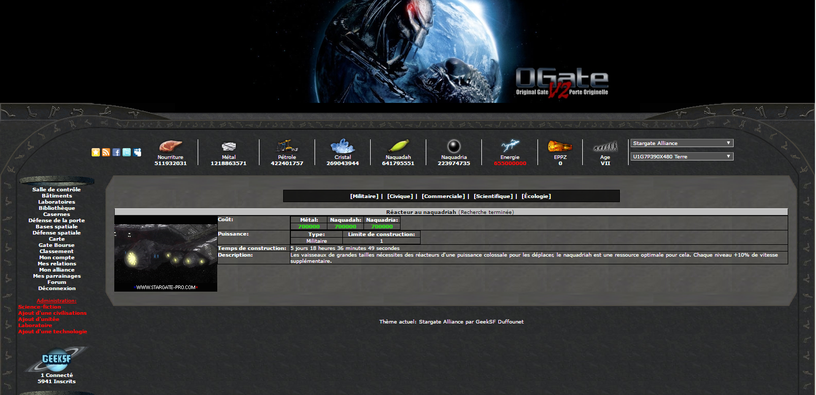
Task: Go to Mon alliance
Action: [x=57, y=270]
